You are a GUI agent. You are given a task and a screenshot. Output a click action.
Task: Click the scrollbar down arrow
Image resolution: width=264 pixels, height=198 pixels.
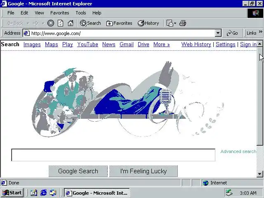click(x=260, y=174)
